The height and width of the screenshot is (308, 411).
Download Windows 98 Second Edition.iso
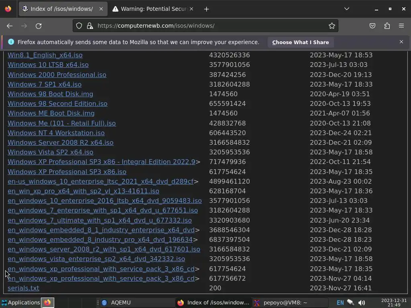(57, 104)
